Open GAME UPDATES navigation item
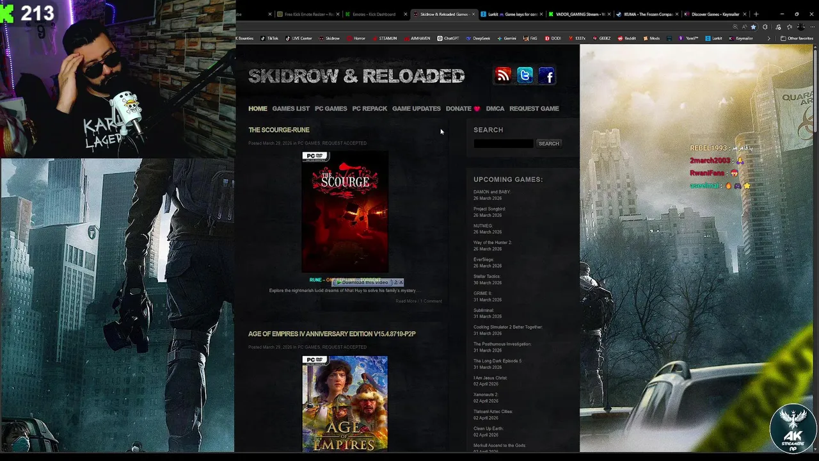Screen dimensions: 819x461 (417, 108)
